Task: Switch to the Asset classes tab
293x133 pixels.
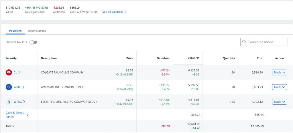Action: click(37, 31)
